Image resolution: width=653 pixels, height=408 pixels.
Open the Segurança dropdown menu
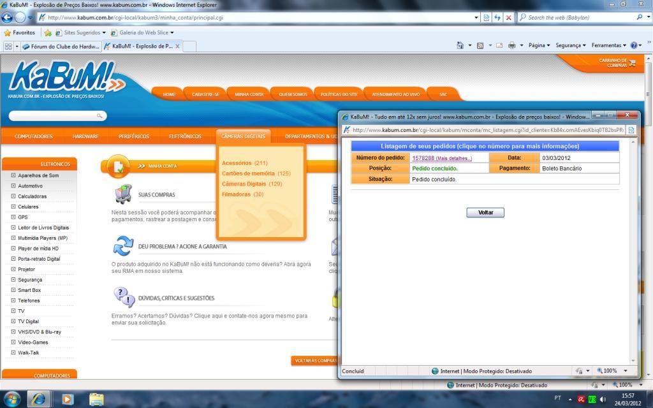tap(571, 45)
